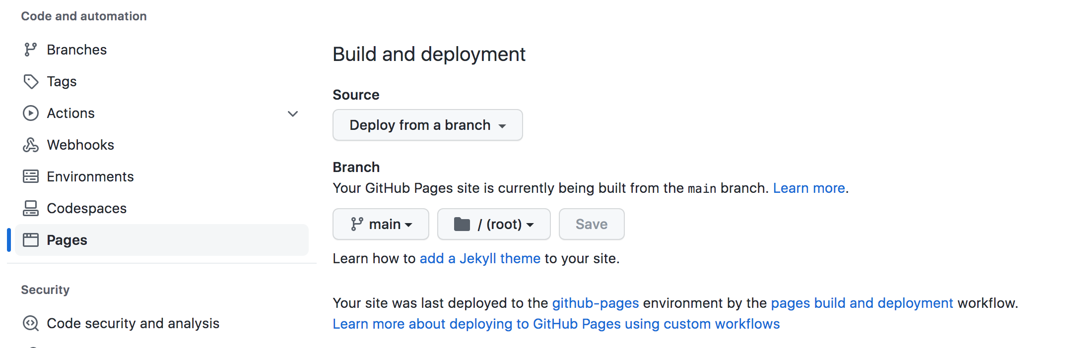Expand the Actions submenu chevron
The height and width of the screenshot is (348, 1069).
pos(293,114)
